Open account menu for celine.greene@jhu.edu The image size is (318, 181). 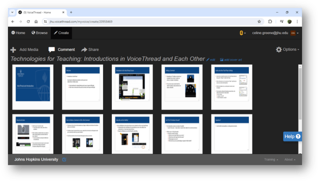(275, 33)
